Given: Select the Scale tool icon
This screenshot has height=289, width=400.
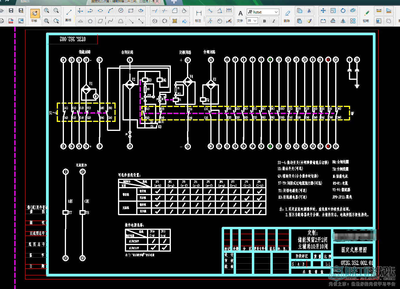Looking at the screenshot, I should coord(333,11).
